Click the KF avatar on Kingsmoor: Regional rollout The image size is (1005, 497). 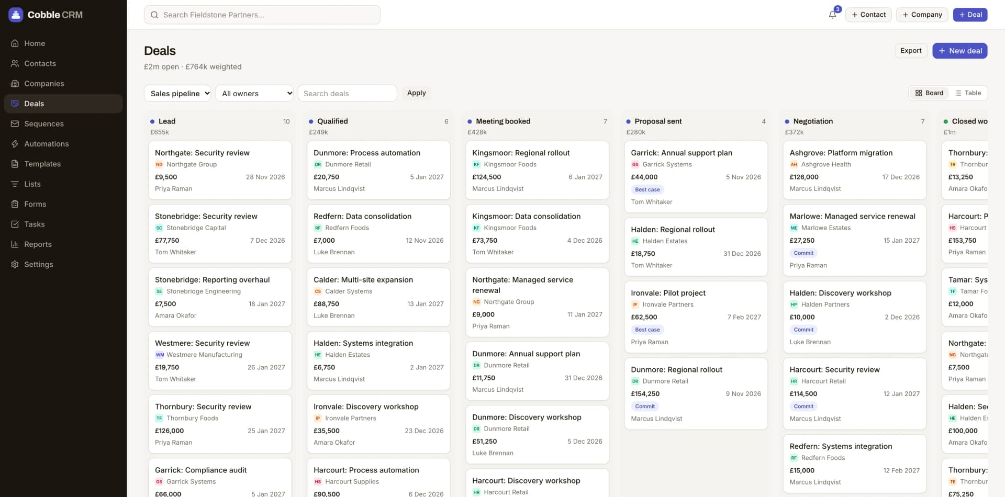(476, 164)
